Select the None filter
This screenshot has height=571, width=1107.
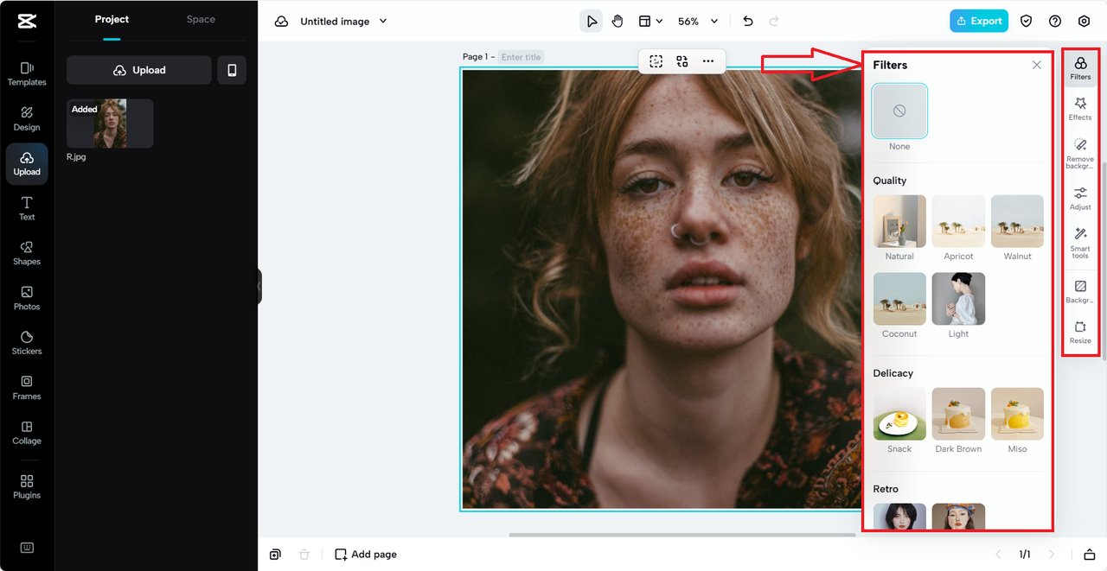point(899,111)
